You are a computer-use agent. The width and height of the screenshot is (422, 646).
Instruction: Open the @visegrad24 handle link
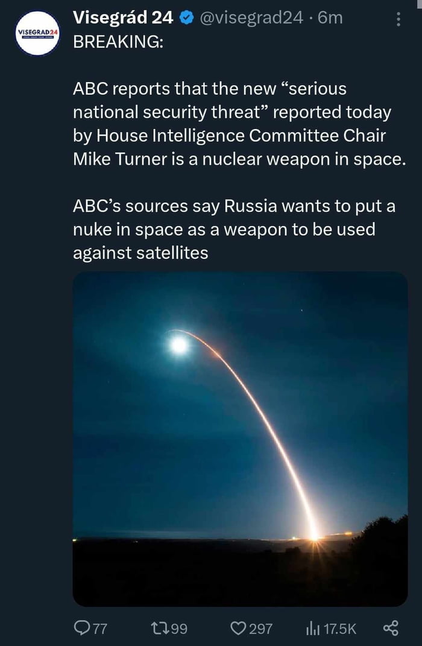pos(251,19)
